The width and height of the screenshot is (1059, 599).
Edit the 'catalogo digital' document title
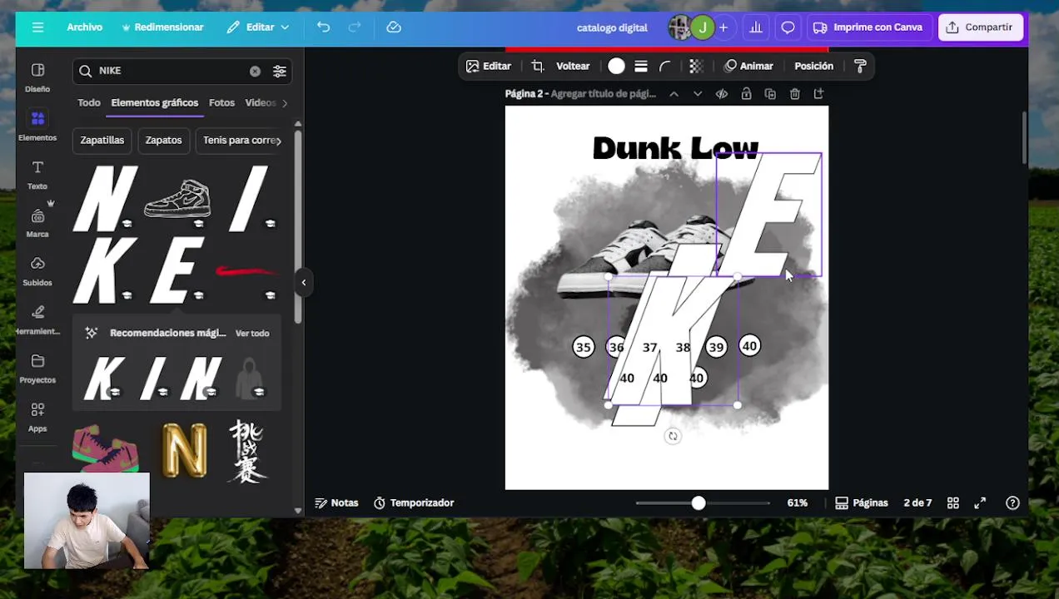(612, 27)
